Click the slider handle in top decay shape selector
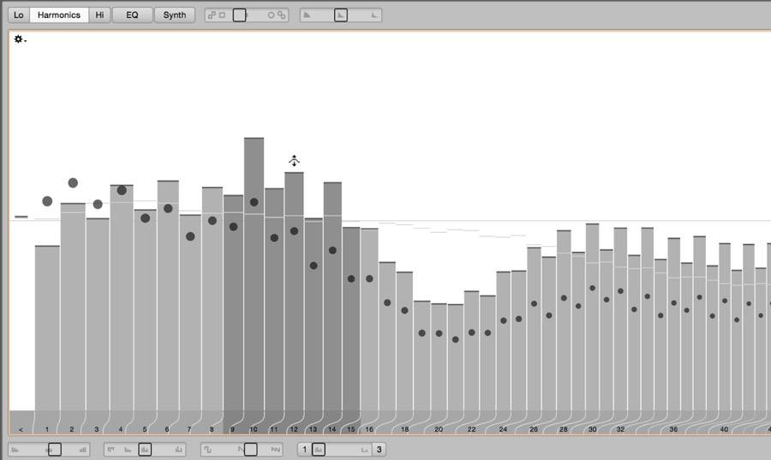Viewport: 771px width, 460px height. click(x=341, y=15)
